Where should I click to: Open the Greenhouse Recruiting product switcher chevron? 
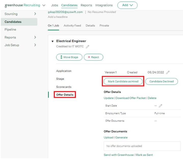(44, 5)
